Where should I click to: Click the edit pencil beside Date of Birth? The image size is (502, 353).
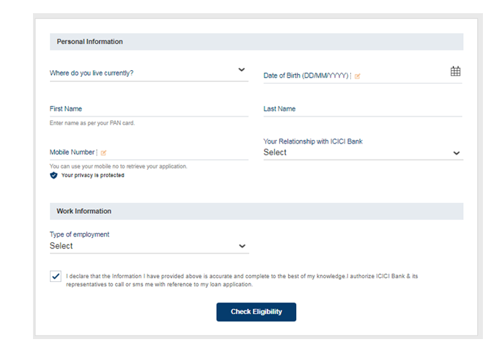coord(358,76)
